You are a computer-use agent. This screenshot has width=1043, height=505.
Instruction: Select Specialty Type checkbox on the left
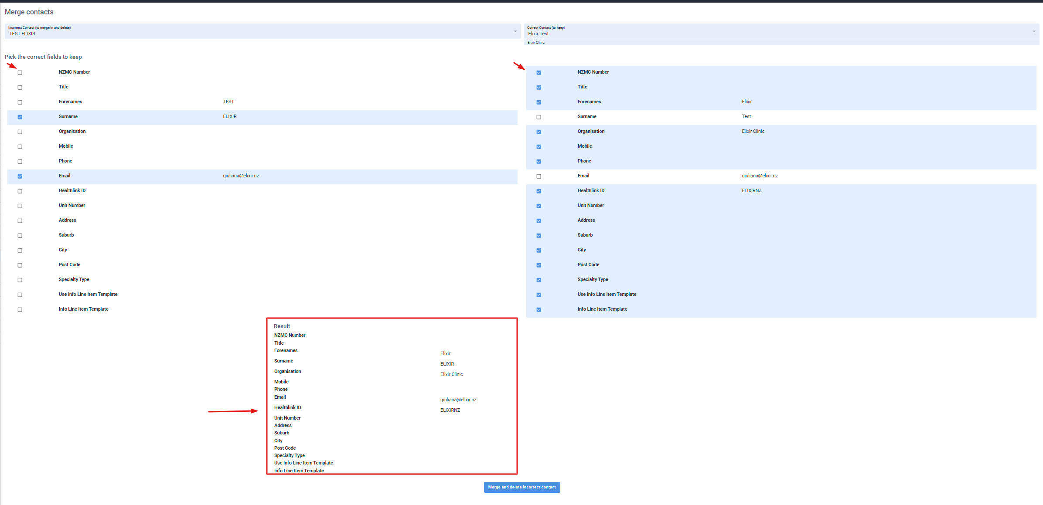click(20, 280)
